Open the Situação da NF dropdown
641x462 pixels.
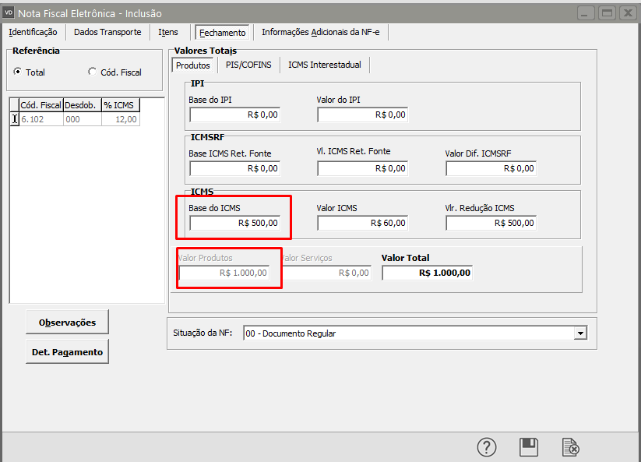click(x=579, y=333)
